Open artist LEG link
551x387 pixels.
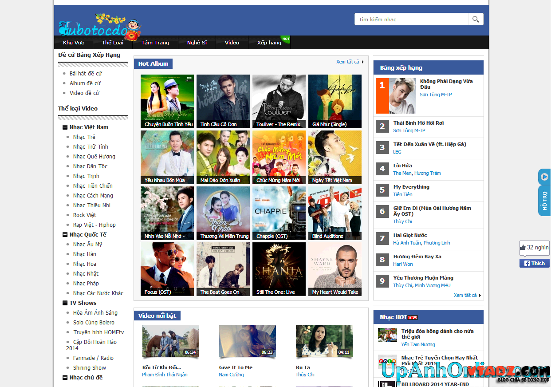[397, 152]
